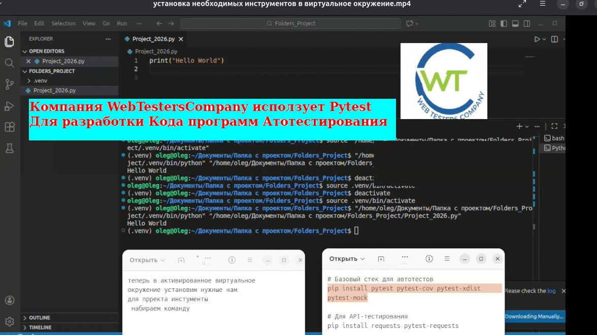Screen dimensions: 597x335
Task: Select Project_2026.py in the folder tree
Action: pos(54,91)
